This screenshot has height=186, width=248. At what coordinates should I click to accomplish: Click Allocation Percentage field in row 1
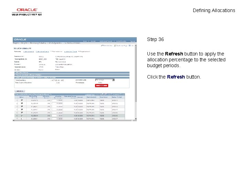click(57, 100)
